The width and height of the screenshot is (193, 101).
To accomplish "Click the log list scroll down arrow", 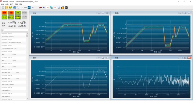I will (27, 99).
